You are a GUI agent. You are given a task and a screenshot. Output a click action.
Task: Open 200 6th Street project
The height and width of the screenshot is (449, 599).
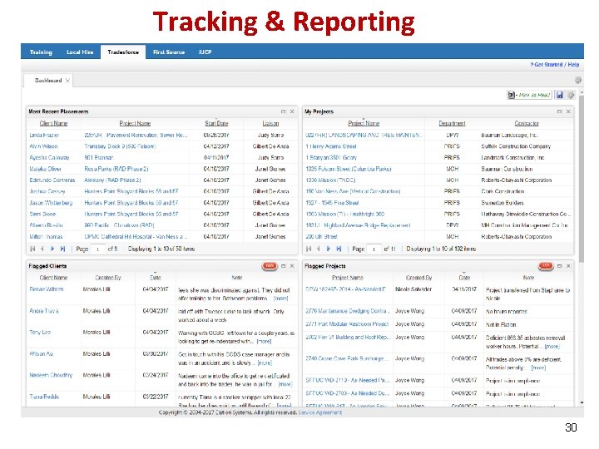pos(322,237)
